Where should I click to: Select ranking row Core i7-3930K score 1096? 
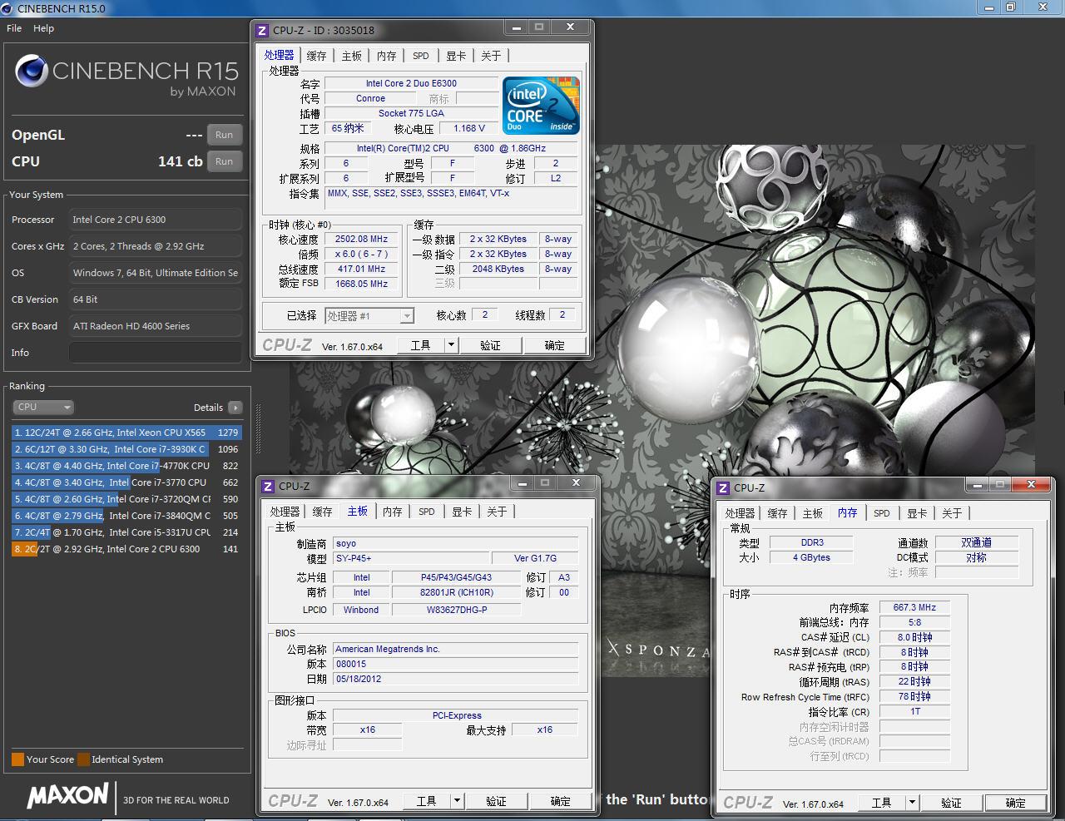(x=126, y=449)
